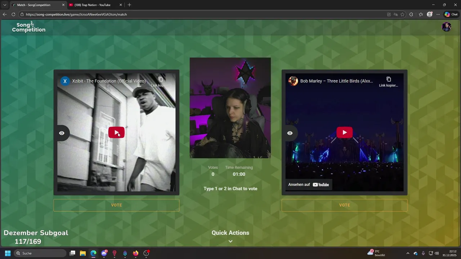
Task: Open browser extensions menu
Action: pos(411,14)
